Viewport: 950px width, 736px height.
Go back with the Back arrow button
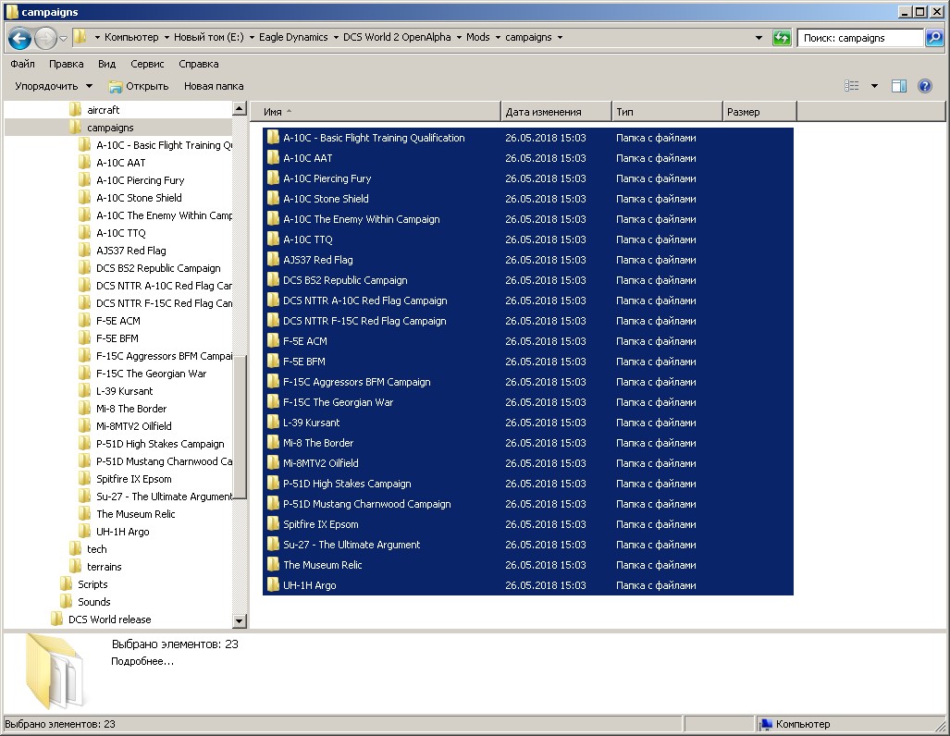click(19, 38)
